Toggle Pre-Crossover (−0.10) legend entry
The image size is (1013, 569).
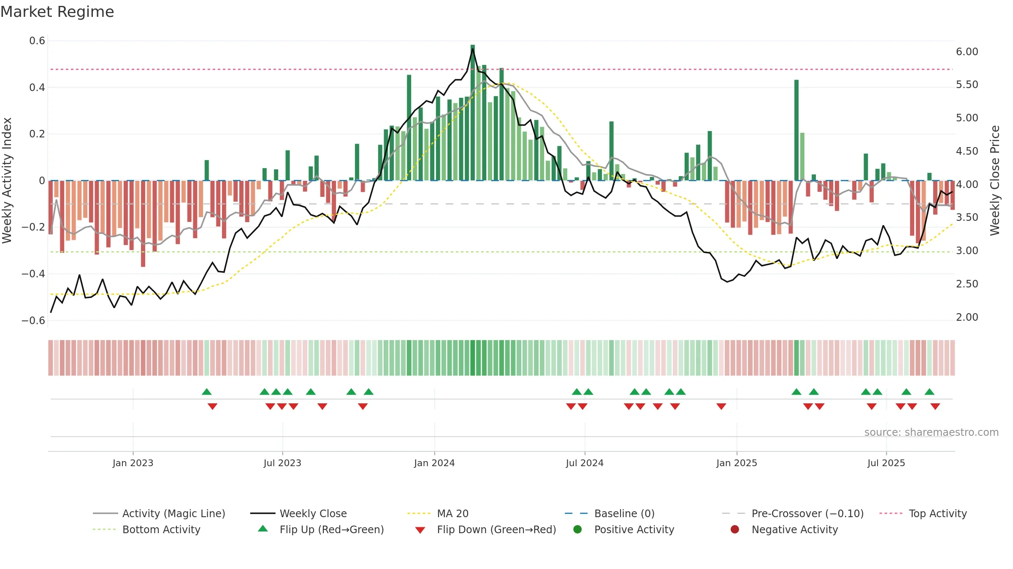[793, 513]
